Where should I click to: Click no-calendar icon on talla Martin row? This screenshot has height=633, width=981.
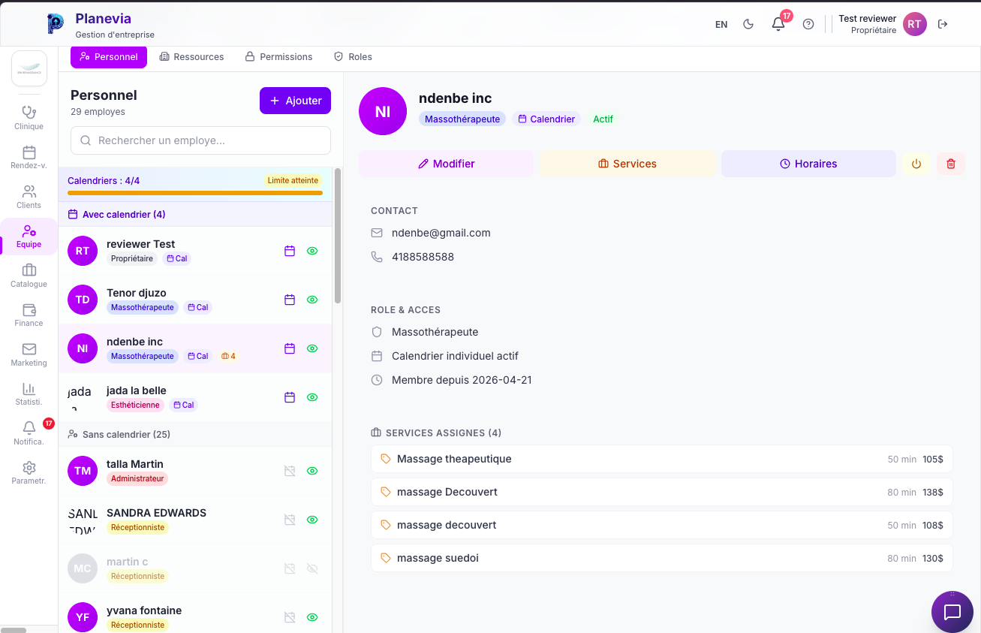tap(290, 471)
